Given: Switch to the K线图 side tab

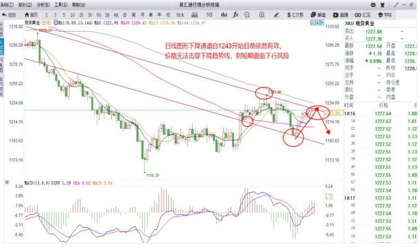Looking at the screenshot, I should click(x=1, y=47).
